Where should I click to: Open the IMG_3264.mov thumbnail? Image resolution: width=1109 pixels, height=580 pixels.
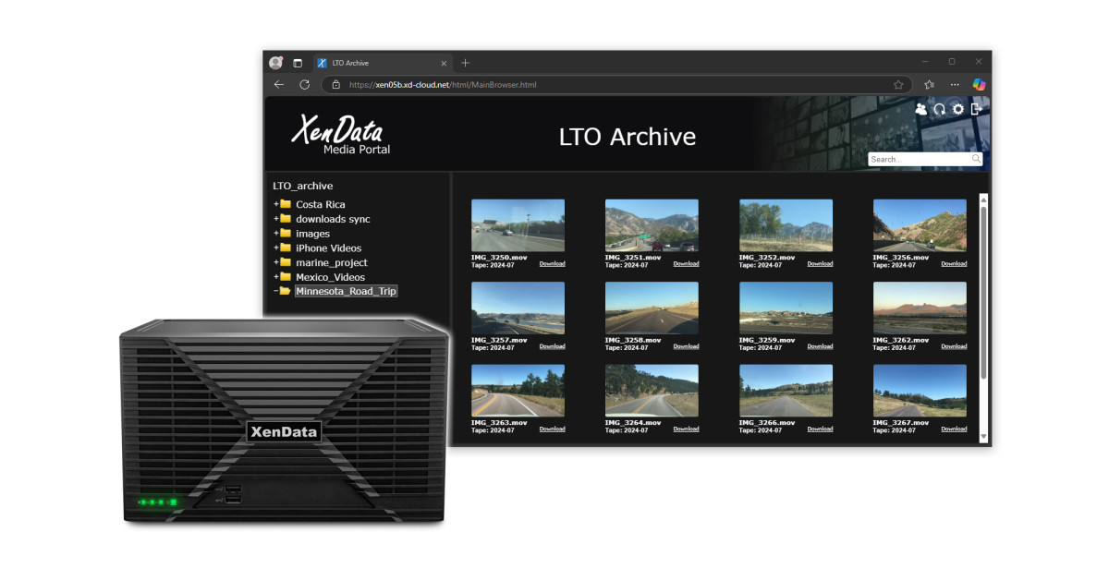652,391
